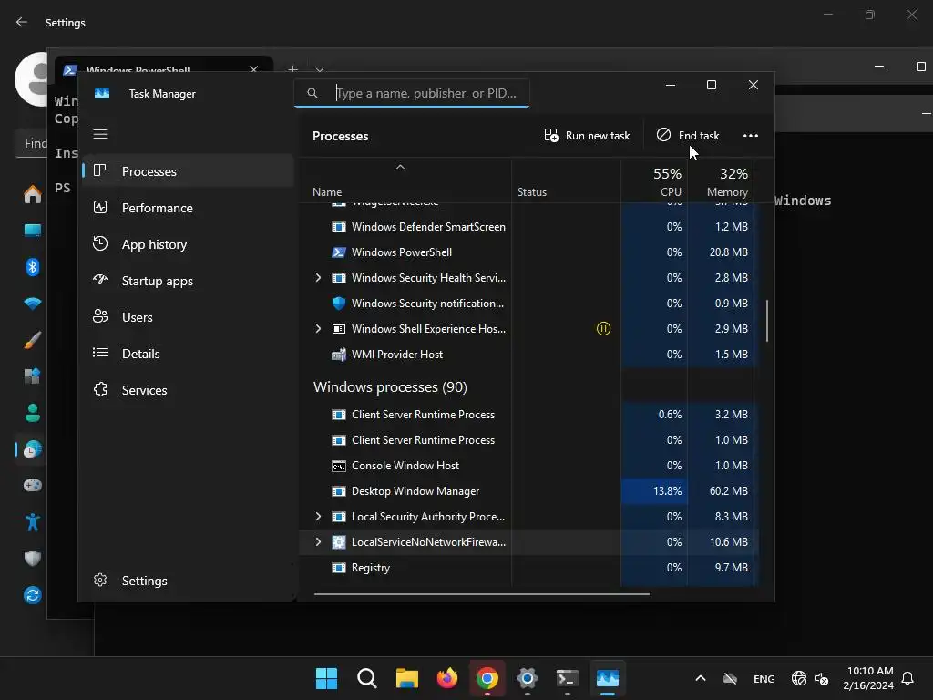Open taskbar Search
The height and width of the screenshot is (700, 933).
point(367,678)
